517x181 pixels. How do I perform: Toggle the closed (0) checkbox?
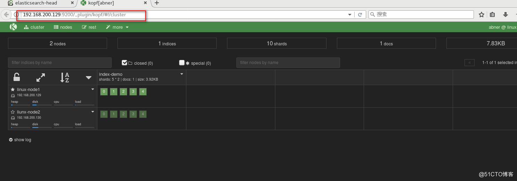pyautogui.click(x=124, y=63)
